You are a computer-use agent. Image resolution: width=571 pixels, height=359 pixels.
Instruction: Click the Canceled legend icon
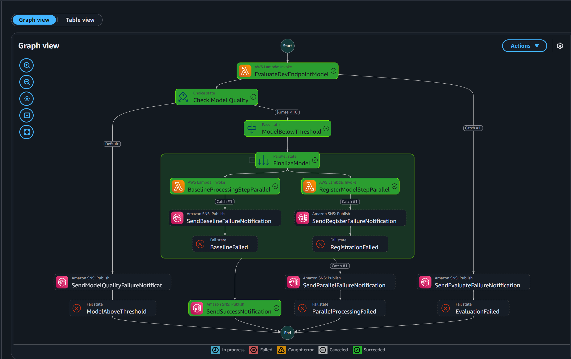323,350
